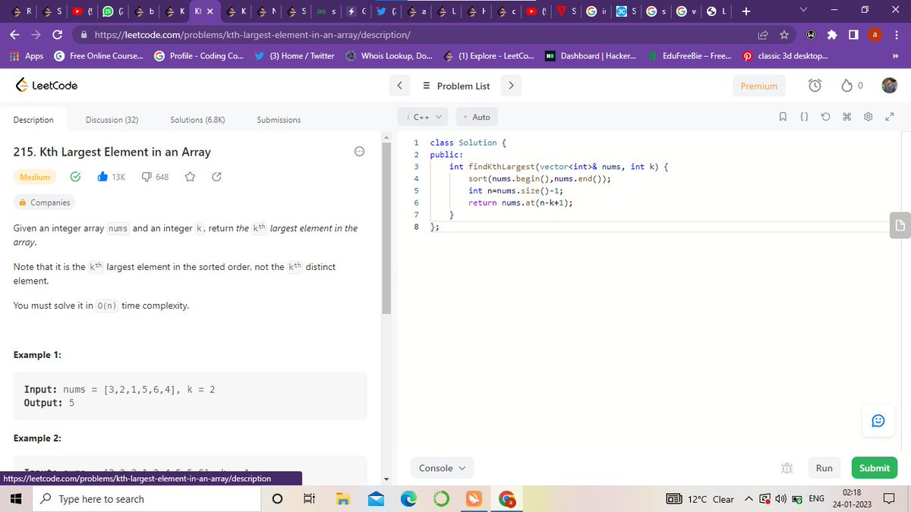This screenshot has width=911, height=512.
Task: Switch to the Description tab
Action: (33, 120)
